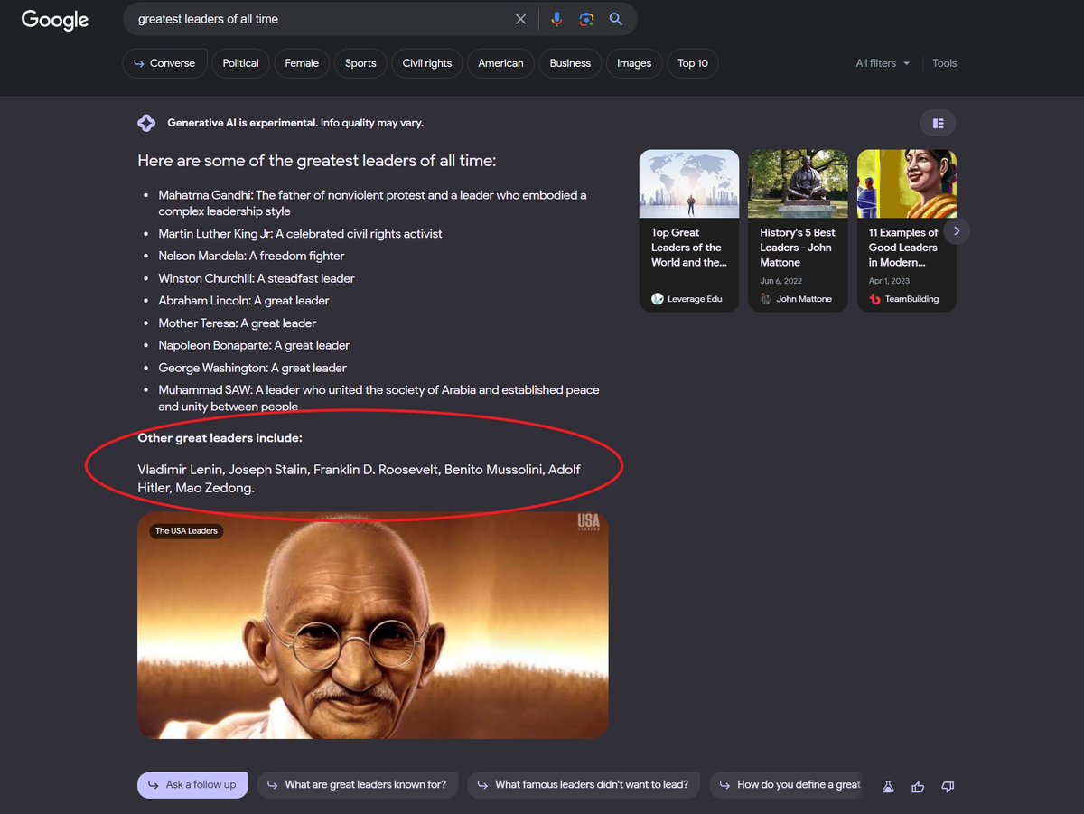Open Google Lens image search icon
Viewport: 1084px width, 814px height.
click(x=586, y=19)
